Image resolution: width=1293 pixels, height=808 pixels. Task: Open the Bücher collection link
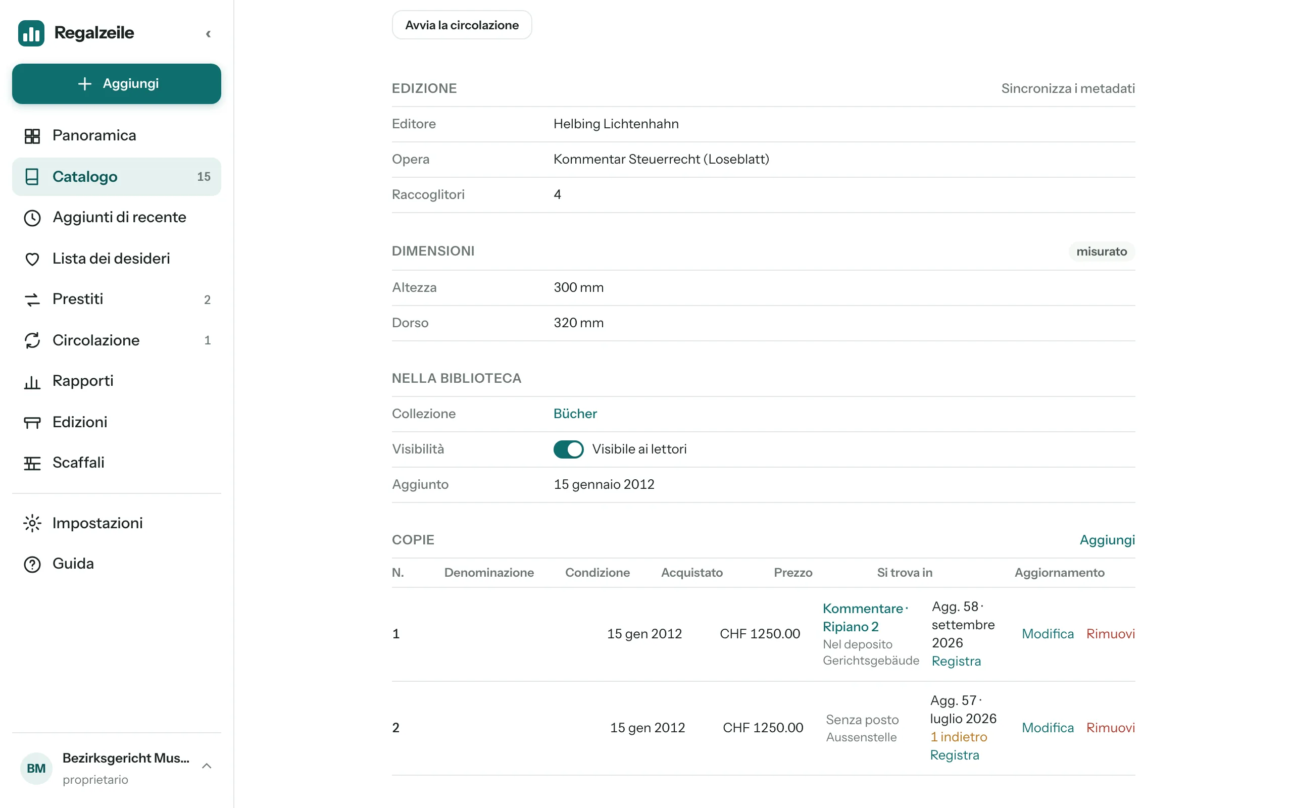click(x=575, y=414)
